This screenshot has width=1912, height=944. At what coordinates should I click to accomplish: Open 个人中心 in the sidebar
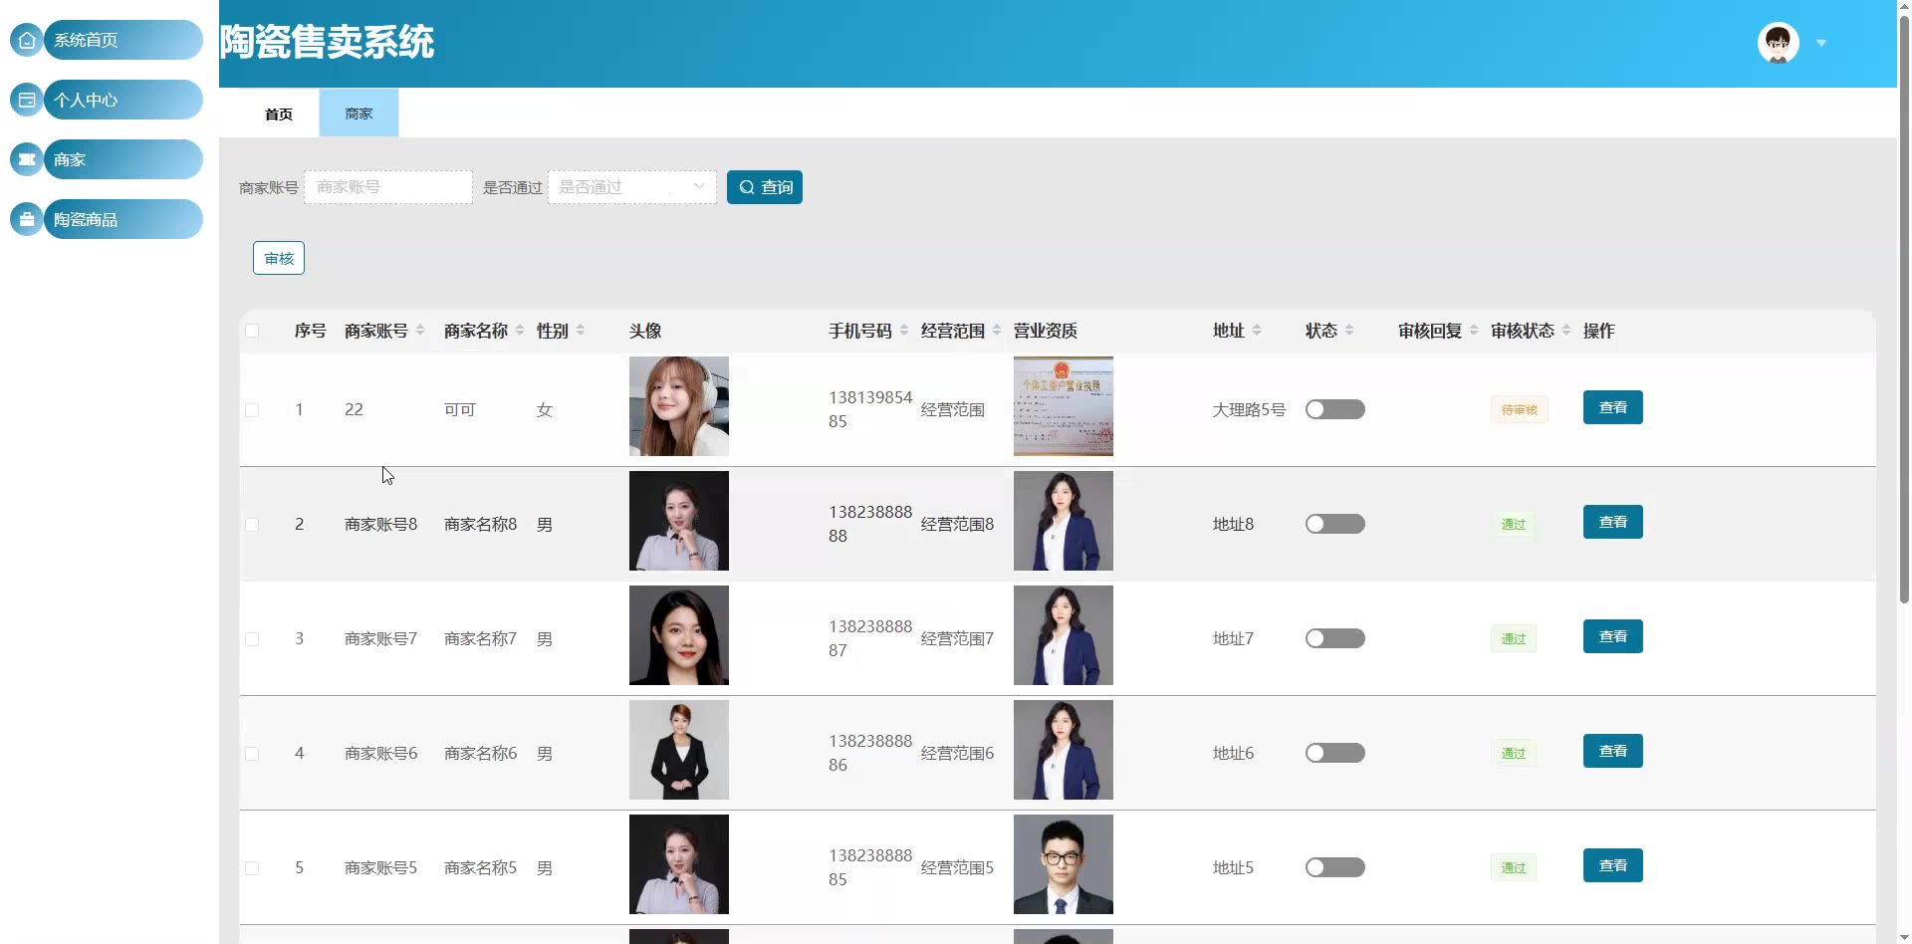pyautogui.click(x=123, y=100)
